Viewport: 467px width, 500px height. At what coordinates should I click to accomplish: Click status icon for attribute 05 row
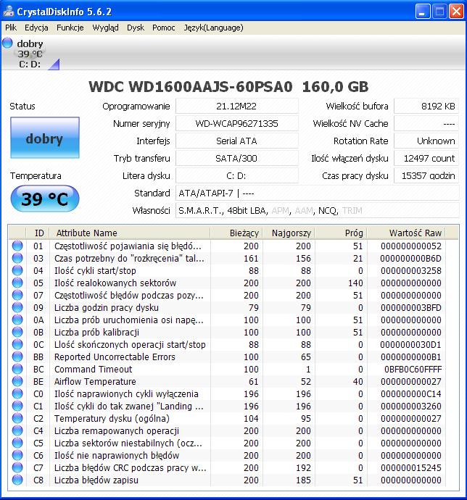coord(17,283)
